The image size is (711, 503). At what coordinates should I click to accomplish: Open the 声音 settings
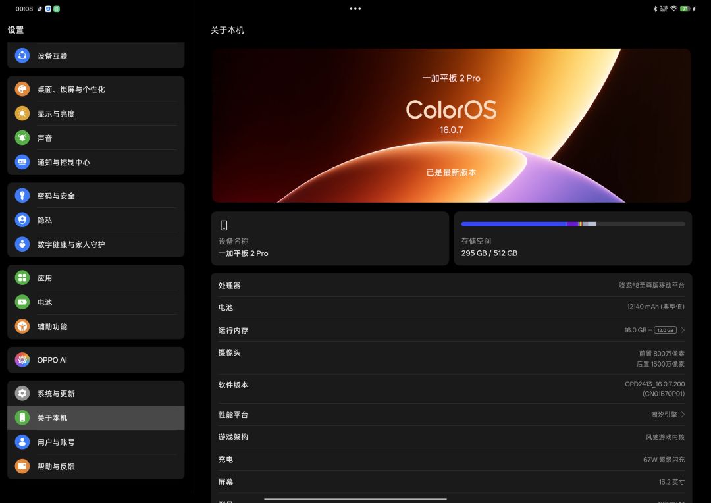[96, 138]
